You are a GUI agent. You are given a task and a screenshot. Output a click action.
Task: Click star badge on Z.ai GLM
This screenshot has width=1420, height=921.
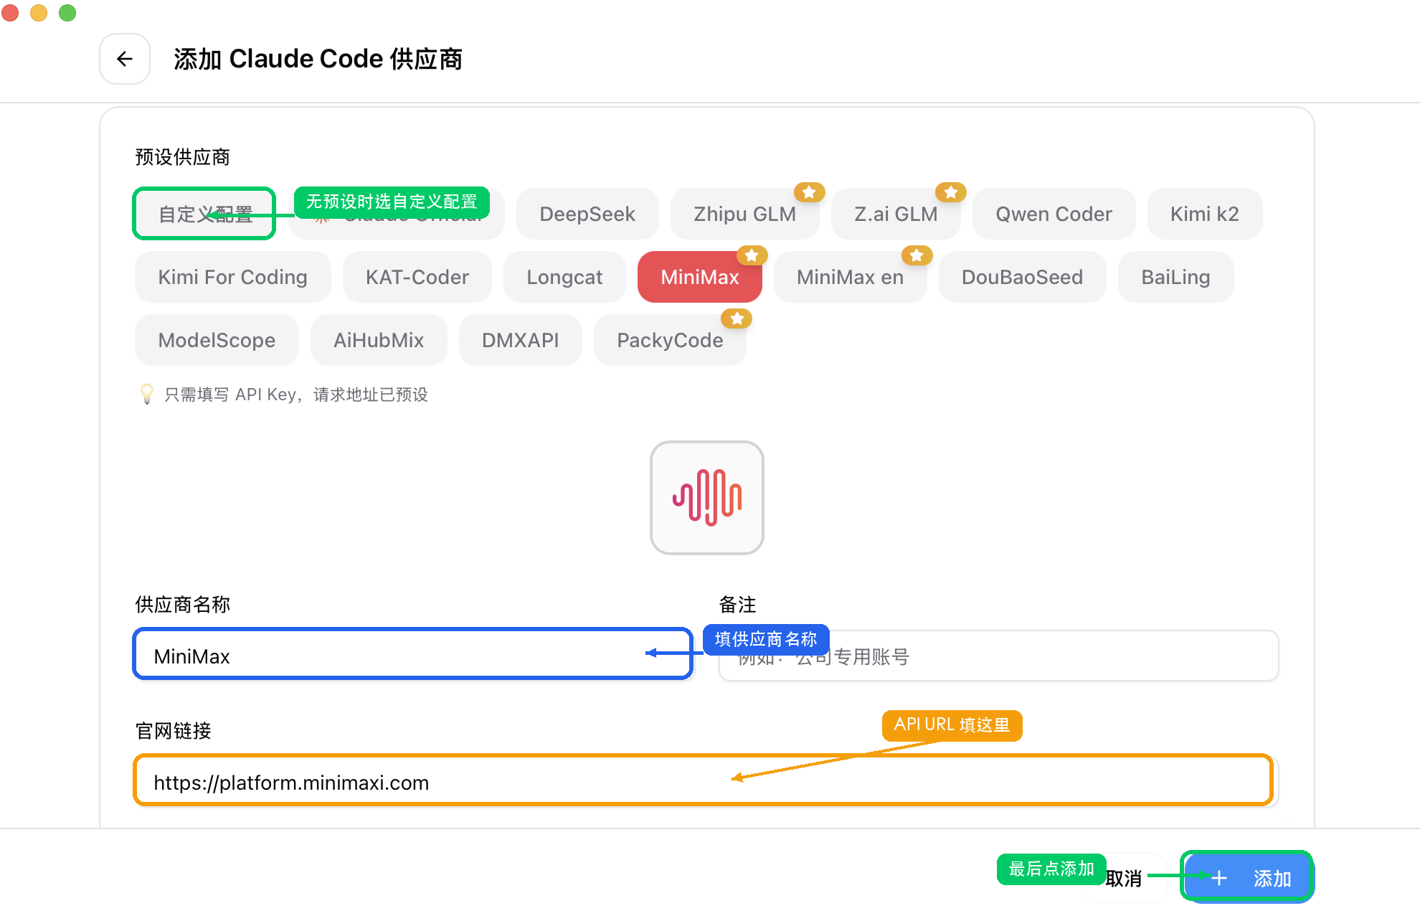pos(951,192)
